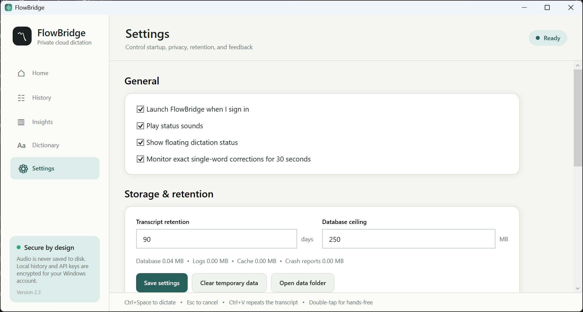Screen dimensions: 583x312
Task: Click Crash reports 0.00 MB text
Action: point(314,261)
